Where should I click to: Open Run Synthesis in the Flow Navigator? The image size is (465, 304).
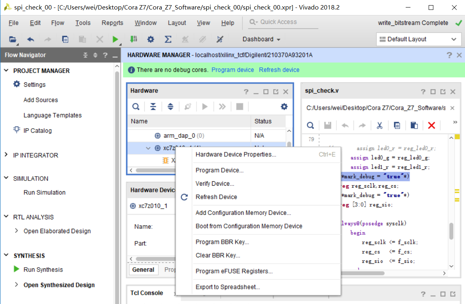pos(44,270)
